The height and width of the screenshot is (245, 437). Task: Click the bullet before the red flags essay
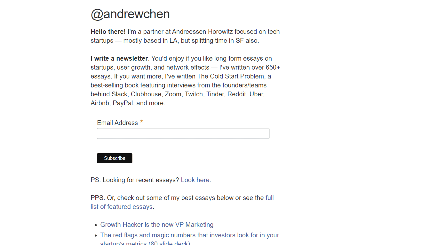coord(96,236)
